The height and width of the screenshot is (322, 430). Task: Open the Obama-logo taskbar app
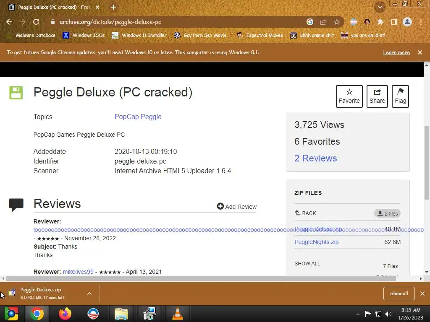pyautogui.click(x=93, y=314)
